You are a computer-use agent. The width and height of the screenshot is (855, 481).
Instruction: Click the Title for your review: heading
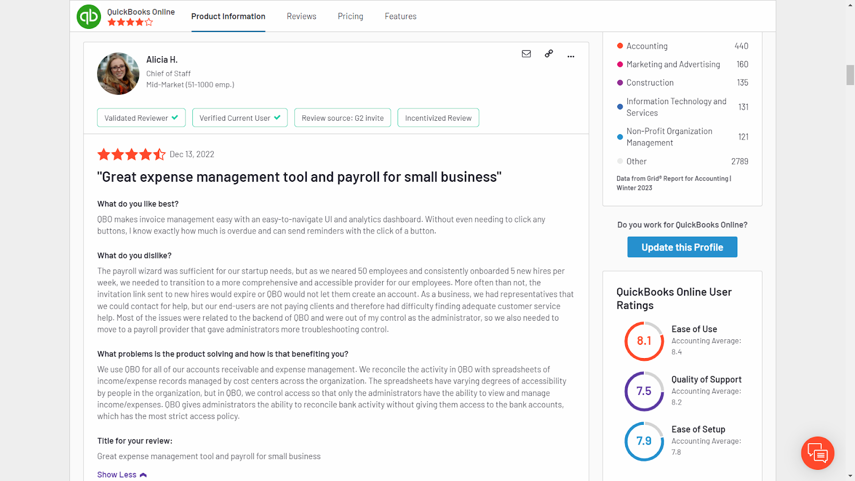(135, 441)
